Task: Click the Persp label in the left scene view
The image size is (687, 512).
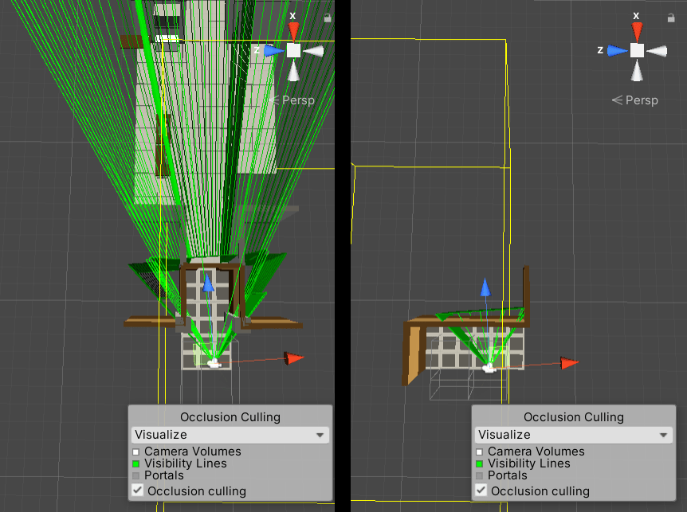Action: pyautogui.click(x=297, y=100)
